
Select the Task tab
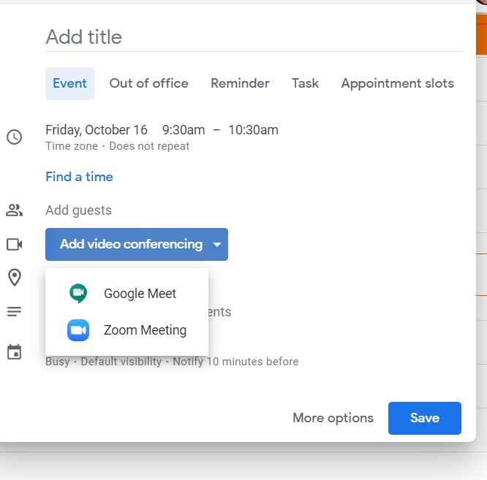pos(305,83)
